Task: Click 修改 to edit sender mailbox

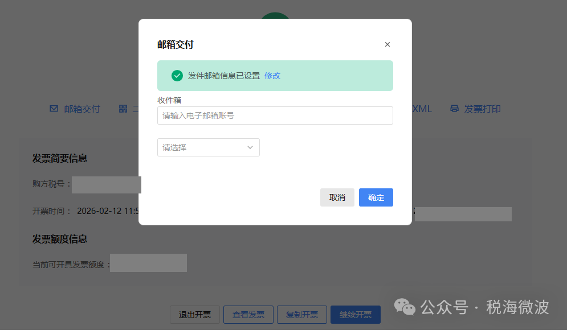Action: [272, 76]
